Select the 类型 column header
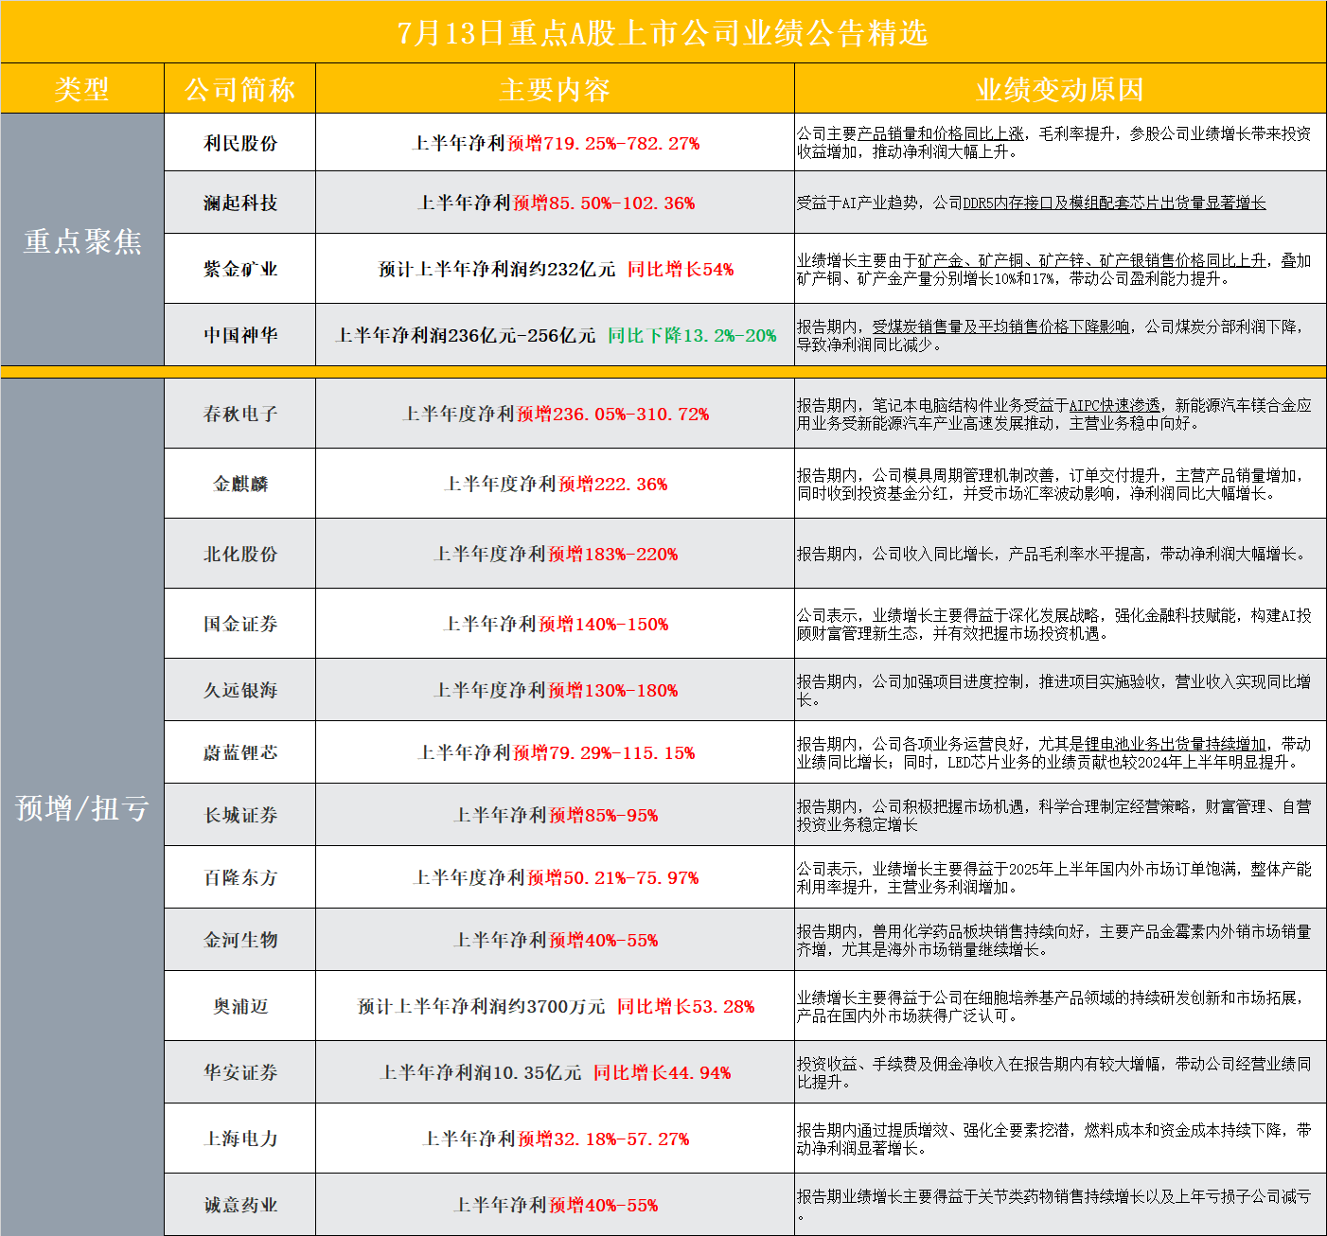The height and width of the screenshot is (1236, 1327). (x=82, y=89)
